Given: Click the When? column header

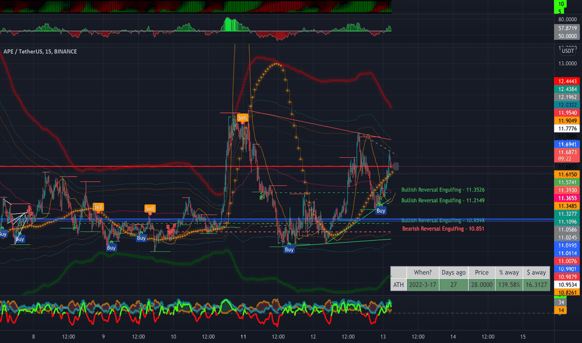Looking at the screenshot, I should (423, 273).
